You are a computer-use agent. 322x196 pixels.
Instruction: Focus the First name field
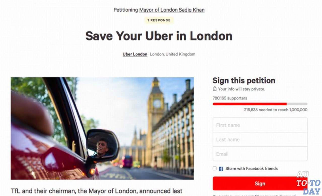260,125
